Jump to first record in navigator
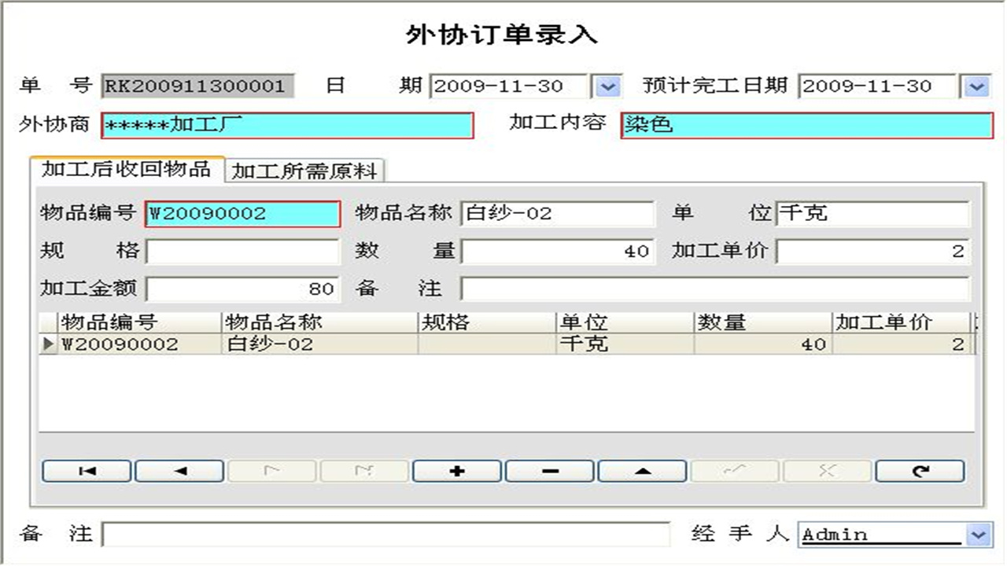This screenshot has width=1007, height=566. [x=87, y=471]
